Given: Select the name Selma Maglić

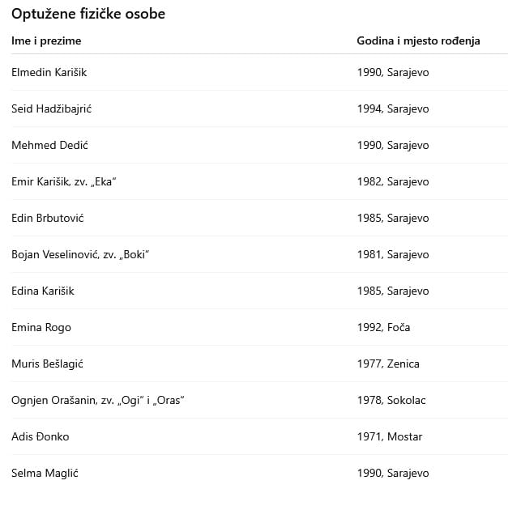Looking at the screenshot, I should click(x=45, y=473).
